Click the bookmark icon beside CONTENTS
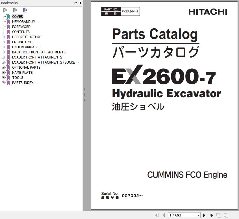 pos(8,32)
